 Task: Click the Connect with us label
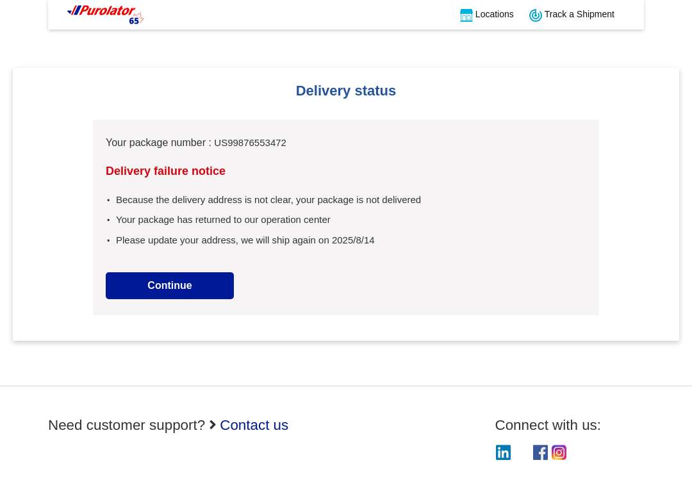tap(548, 425)
